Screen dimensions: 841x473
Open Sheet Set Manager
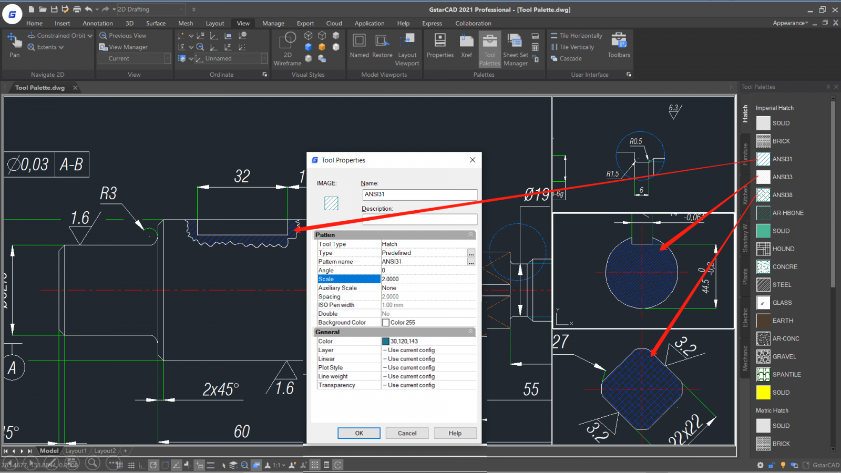[x=515, y=49]
